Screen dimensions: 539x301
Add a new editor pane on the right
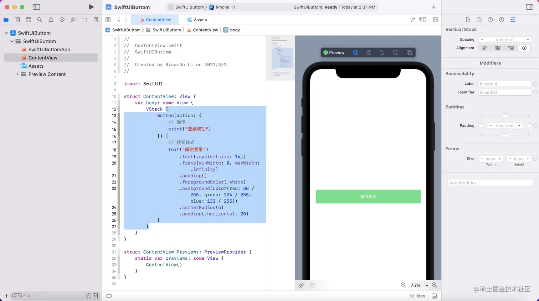pos(436,20)
